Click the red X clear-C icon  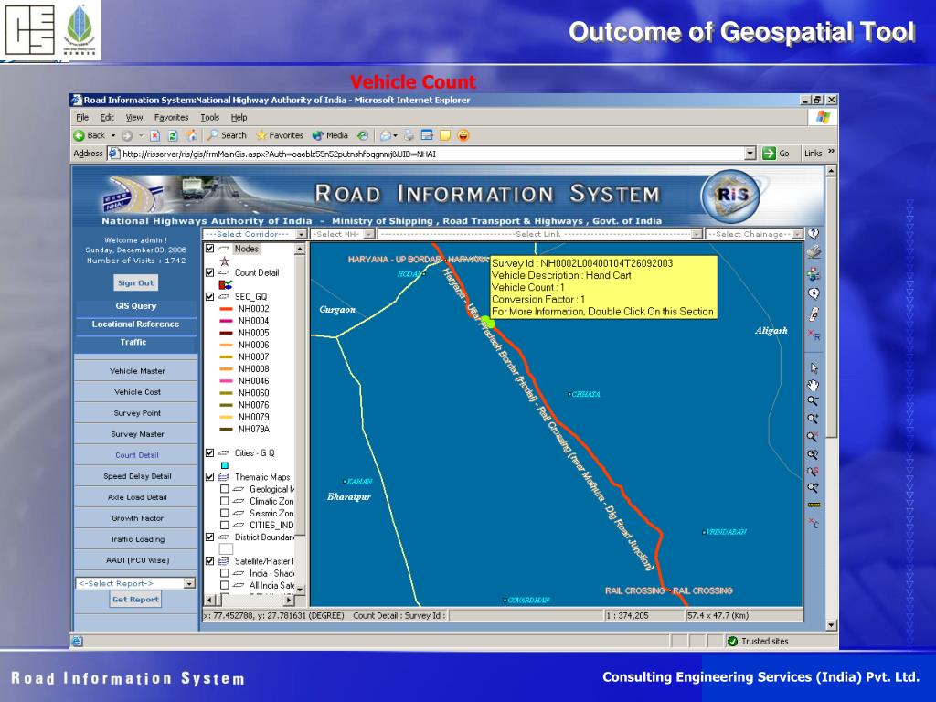pyautogui.click(x=814, y=523)
